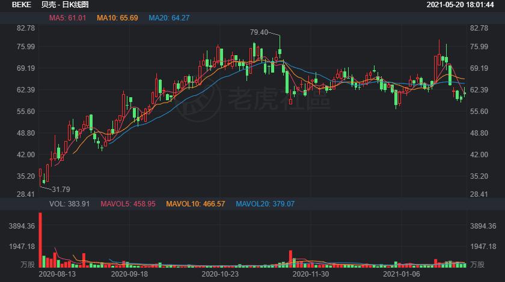Jump to 2020-10-23 on the date axis
The height and width of the screenshot is (282, 505).
219,274
